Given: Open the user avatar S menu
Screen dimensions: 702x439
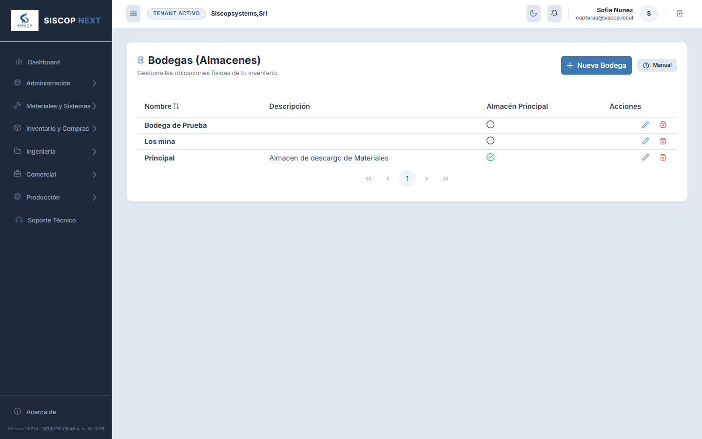Looking at the screenshot, I should [649, 14].
